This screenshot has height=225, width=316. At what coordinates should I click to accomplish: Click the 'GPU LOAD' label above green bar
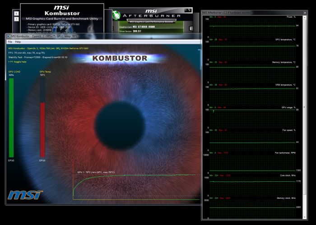14,72
